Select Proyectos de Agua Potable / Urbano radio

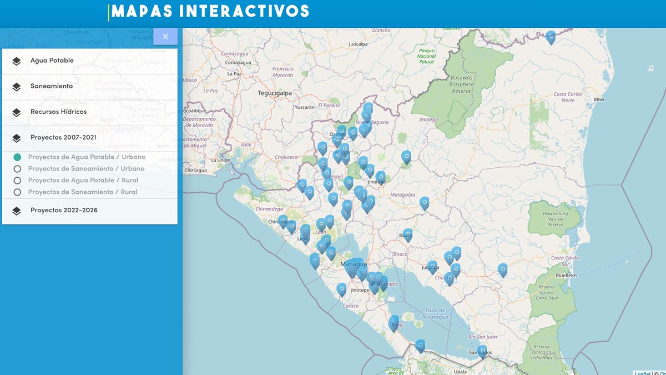click(x=17, y=157)
